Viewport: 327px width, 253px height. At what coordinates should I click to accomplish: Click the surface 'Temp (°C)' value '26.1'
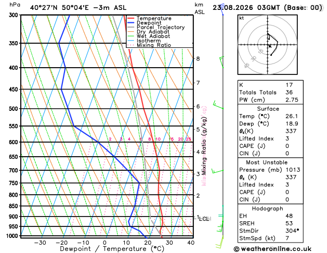click(x=292, y=116)
